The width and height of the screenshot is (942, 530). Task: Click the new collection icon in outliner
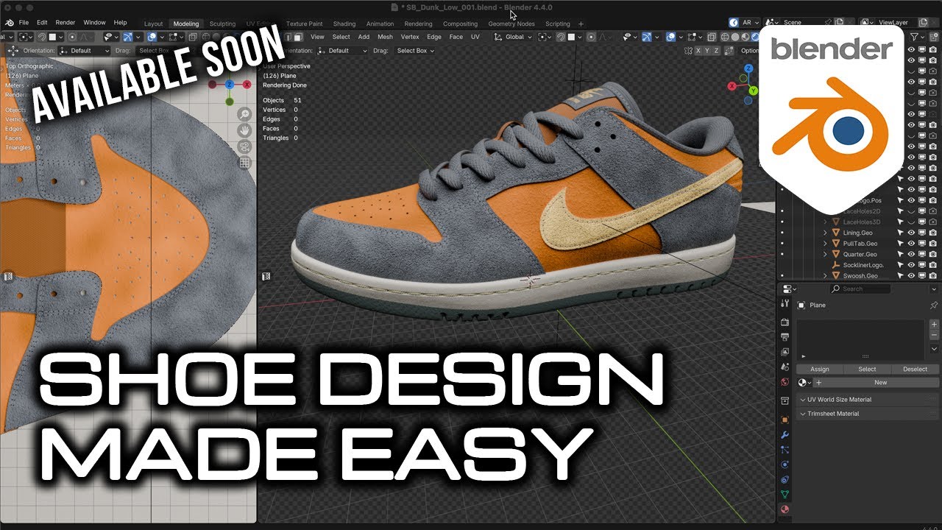(933, 37)
